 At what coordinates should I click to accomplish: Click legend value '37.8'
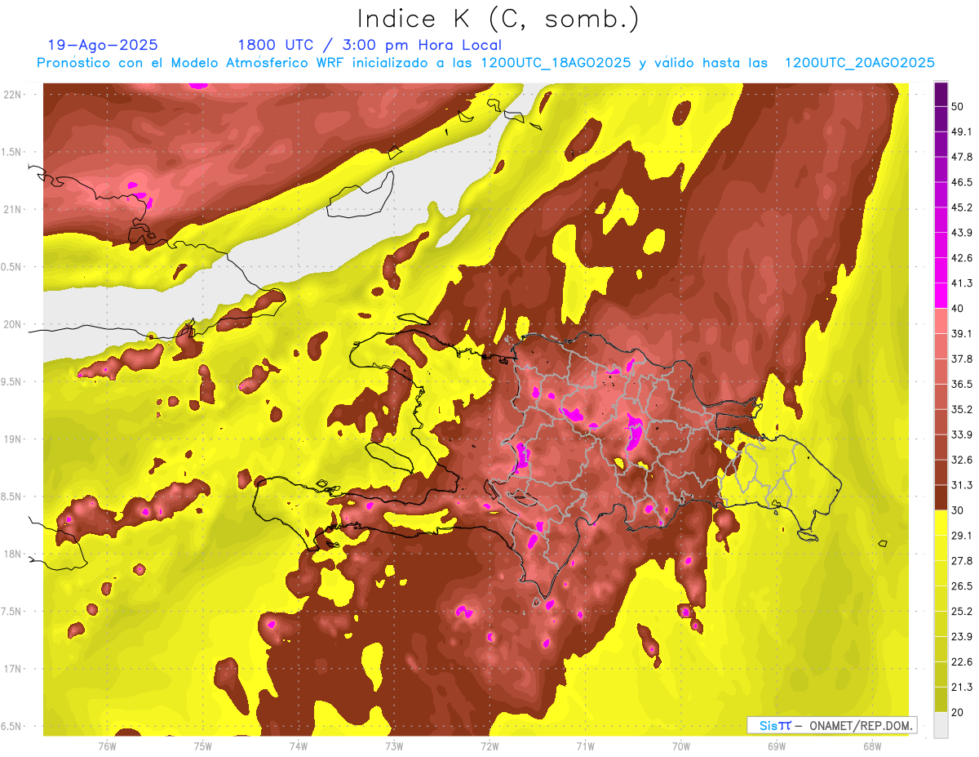(961, 358)
